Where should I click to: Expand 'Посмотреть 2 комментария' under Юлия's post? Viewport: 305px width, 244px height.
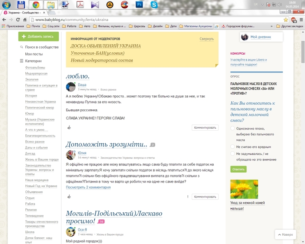[88, 187]
